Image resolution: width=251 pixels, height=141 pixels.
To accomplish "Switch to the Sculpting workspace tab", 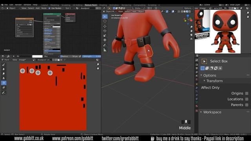I will click(x=66, y=5).
